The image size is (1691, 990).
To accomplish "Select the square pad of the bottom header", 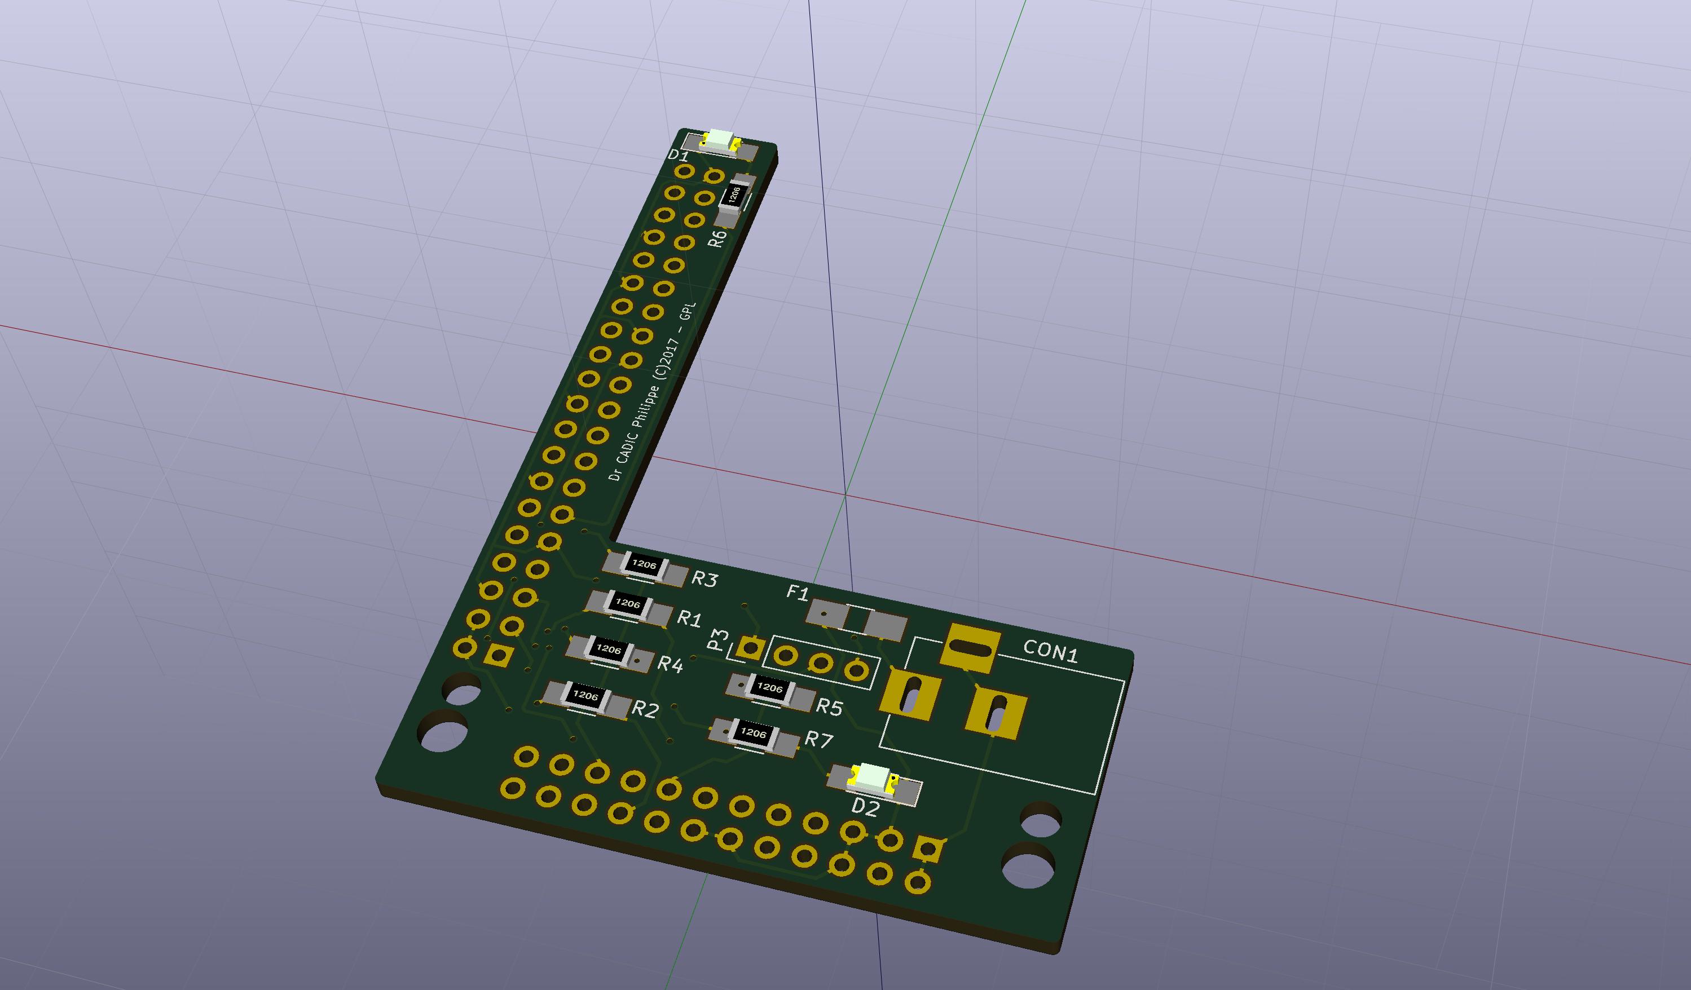I will click(928, 849).
